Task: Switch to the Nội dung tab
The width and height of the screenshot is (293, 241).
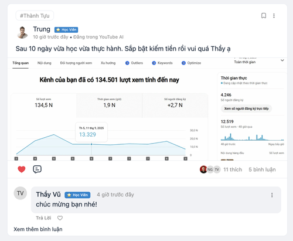Action: click(x=45, y=63)
